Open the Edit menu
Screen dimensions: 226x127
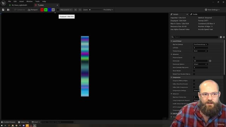(x=15, y=1)
